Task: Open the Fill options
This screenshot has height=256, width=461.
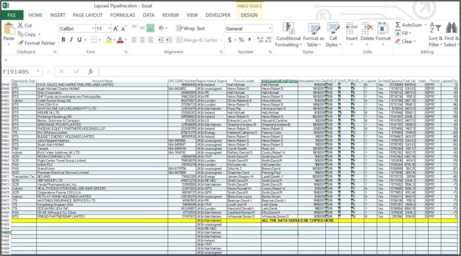Action: [x=403, y=33]
